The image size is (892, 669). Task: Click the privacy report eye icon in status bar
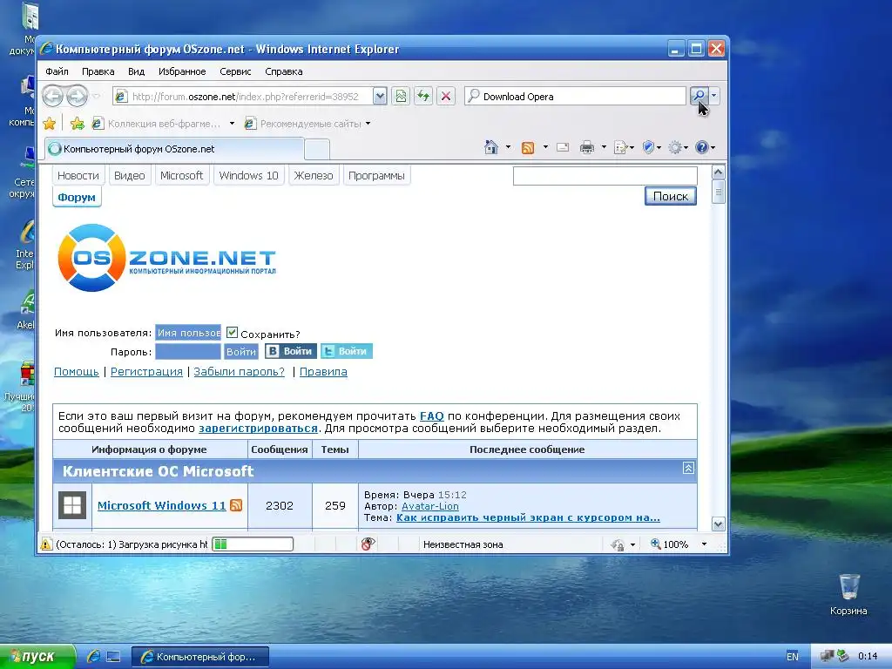click(368, 544)
